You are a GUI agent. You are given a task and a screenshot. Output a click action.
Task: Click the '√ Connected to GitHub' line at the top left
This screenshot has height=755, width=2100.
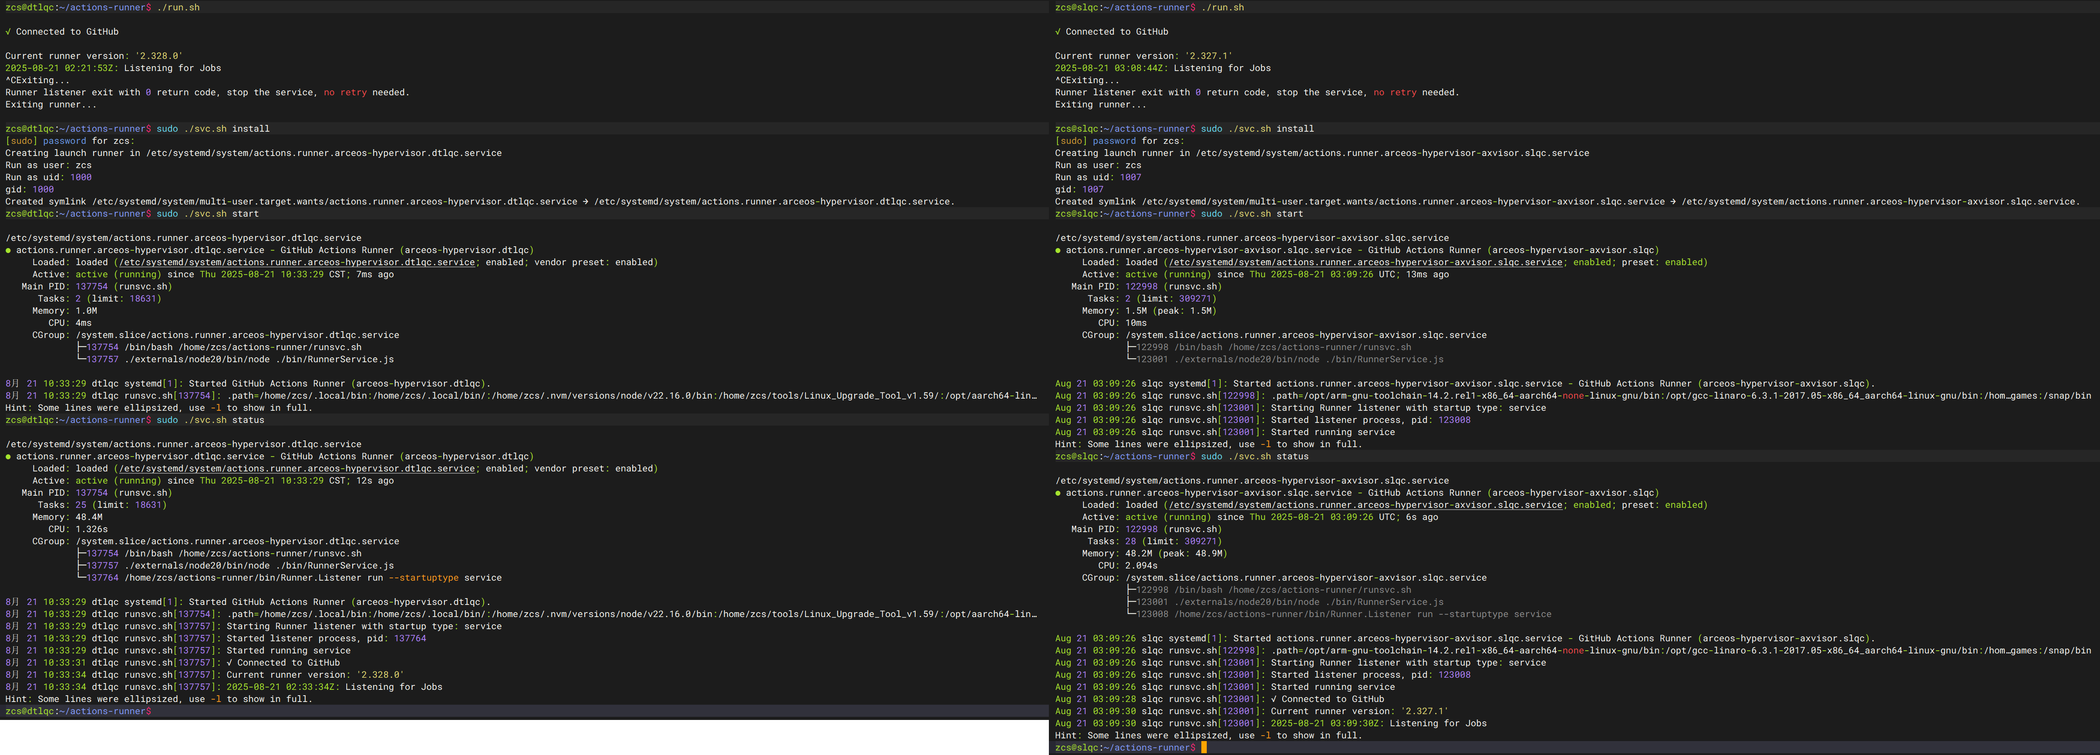[62, 32]
